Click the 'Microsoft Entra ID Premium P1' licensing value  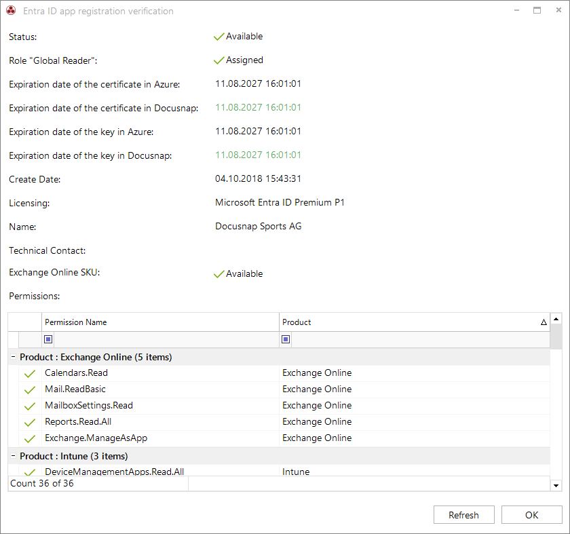tap(280, 202)
